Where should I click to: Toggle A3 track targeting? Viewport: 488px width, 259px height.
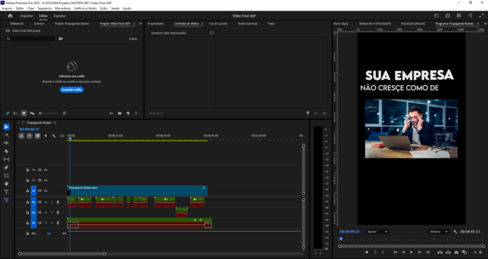(x=34, y=223)
